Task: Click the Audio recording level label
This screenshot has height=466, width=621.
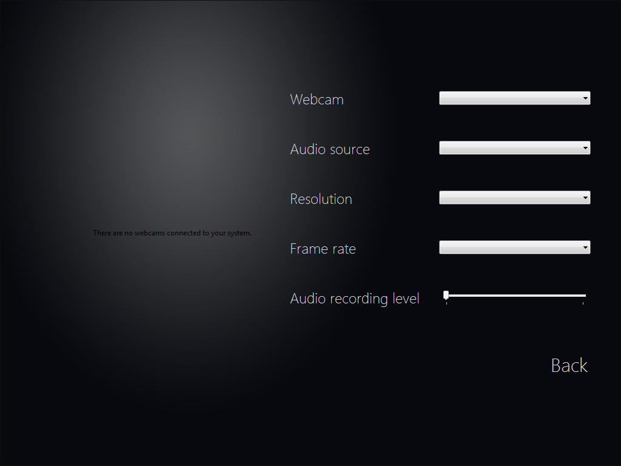Action: (x=354, y=299)
